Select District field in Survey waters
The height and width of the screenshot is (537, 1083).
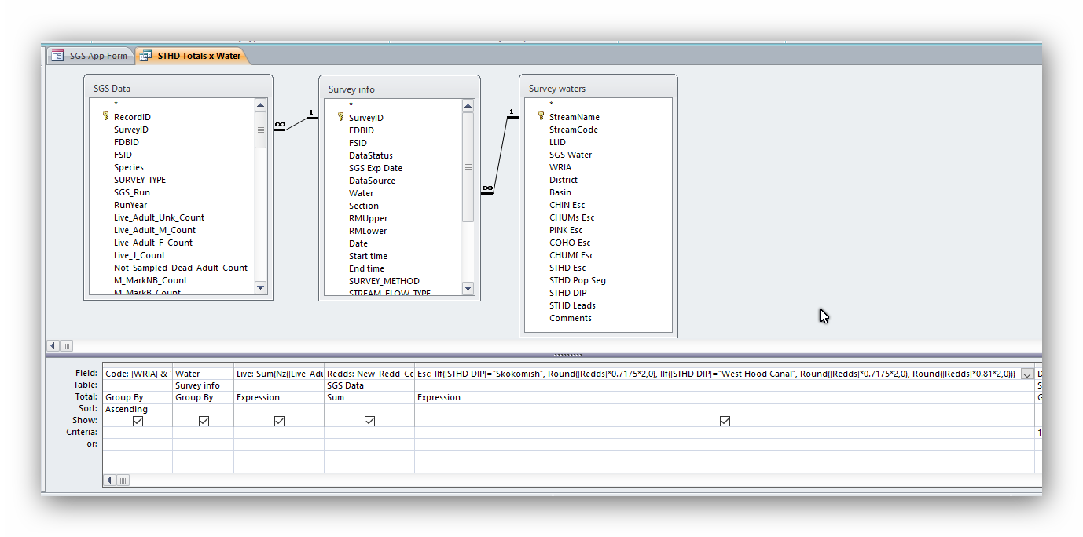[564, 180]
